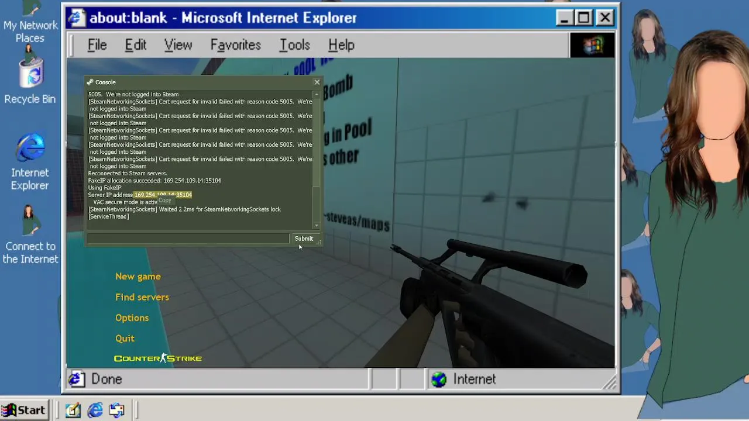
Task: Click the '[ServiceThread]' console line
Action: tap(108, 216)
